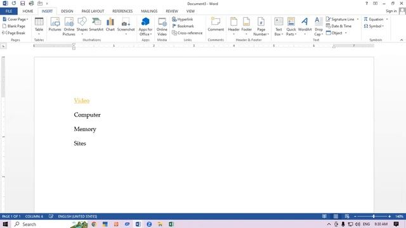Expand the Equation dropdown arrow
This screenshot has height=228, width=406.
pos(387,20)
